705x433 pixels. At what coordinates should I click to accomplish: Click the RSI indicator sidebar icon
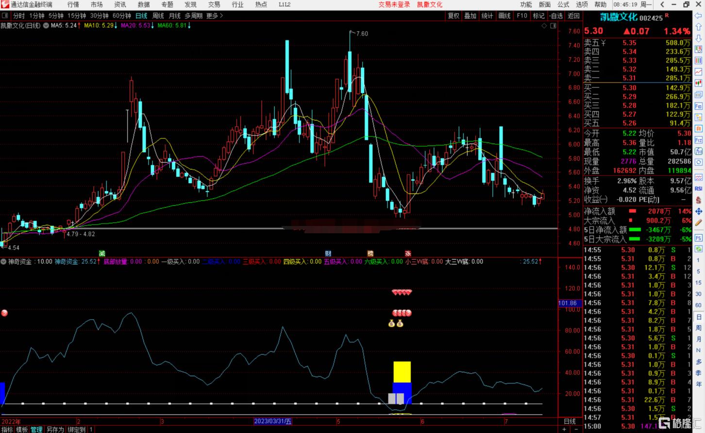pyautogui.click(x=699, y=189)
